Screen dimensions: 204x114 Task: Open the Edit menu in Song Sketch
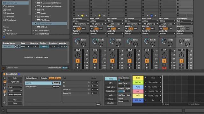[15, 104]
